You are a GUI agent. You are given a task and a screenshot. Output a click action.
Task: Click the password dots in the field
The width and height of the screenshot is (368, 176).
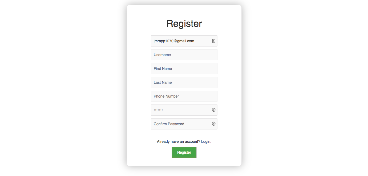pyautogui.click(x=158, y=110)
